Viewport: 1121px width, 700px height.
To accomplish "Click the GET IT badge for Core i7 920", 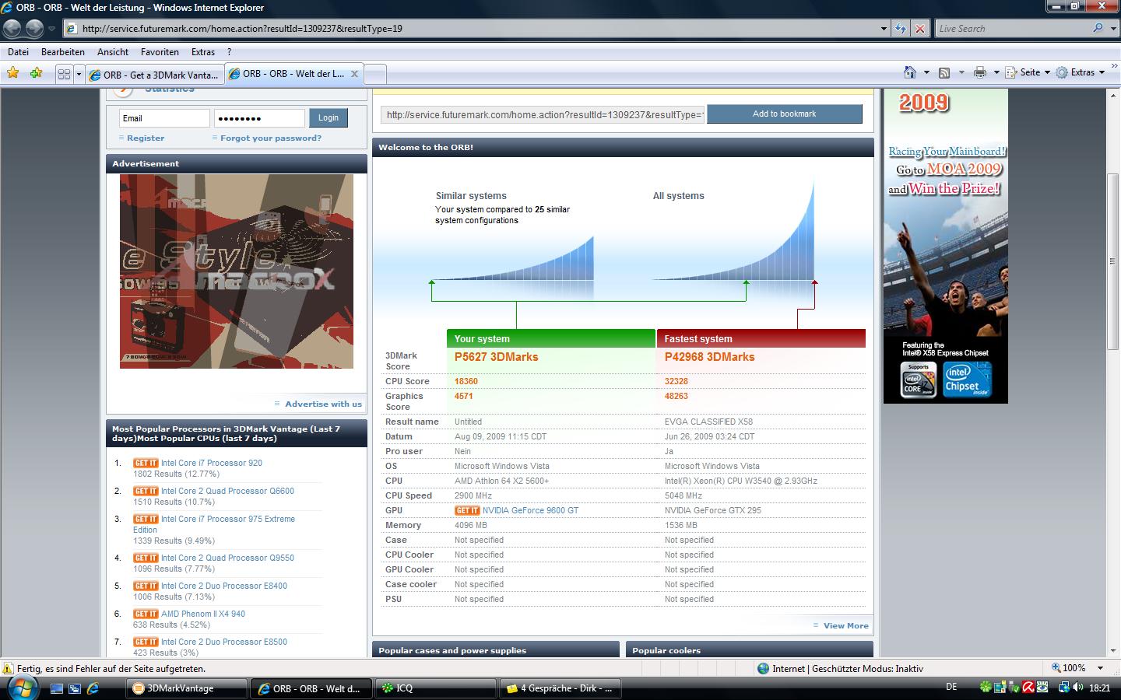I will point(146,463).
